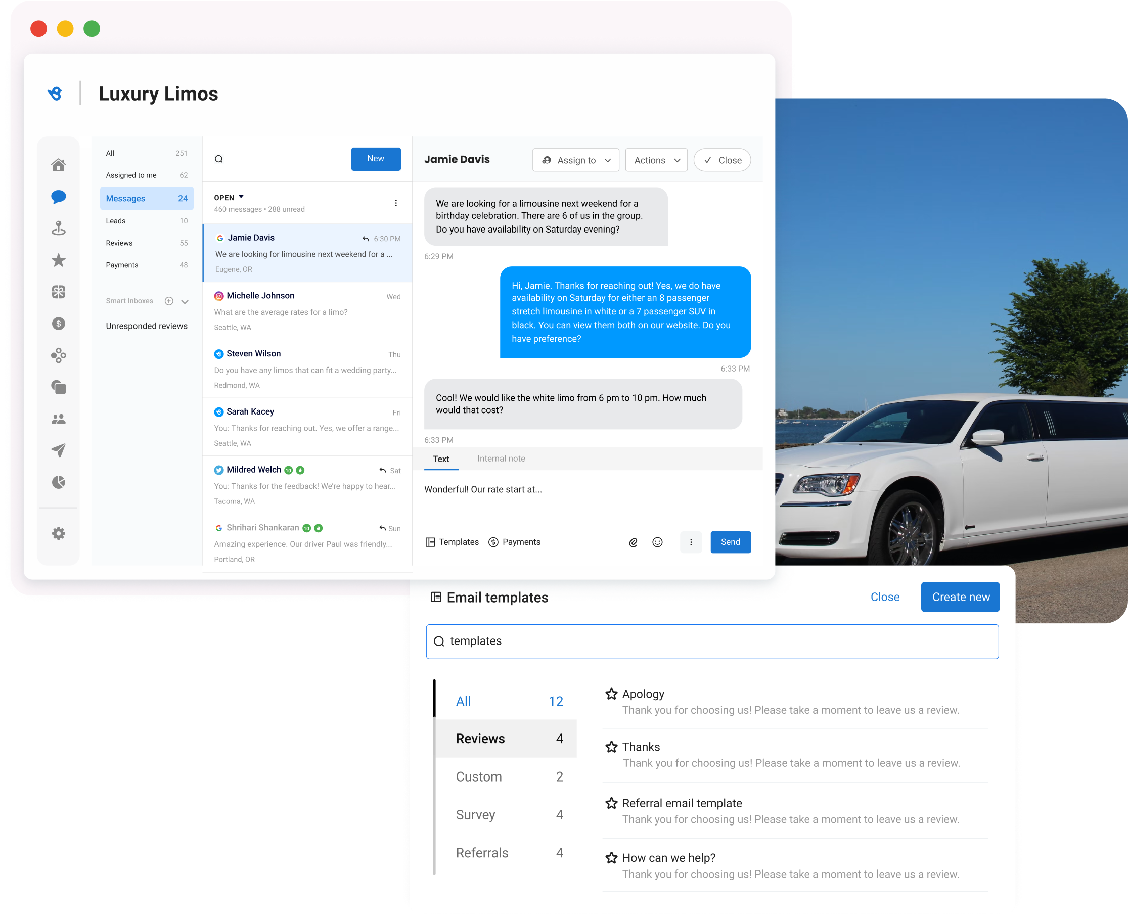Select the Internal note tab
Screen dimensions: 1128x917
502,458
